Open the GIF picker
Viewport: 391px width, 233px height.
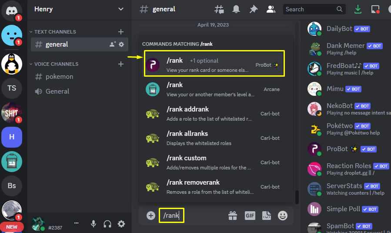[x=250, y=216]
